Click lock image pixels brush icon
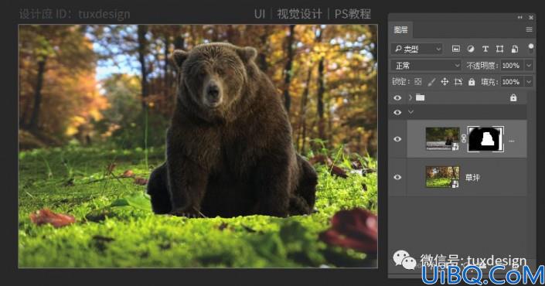545x286 pixels. pos(431,82)
